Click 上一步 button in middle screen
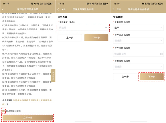Viewport: 166px width, 123px height. click(70, 38)
